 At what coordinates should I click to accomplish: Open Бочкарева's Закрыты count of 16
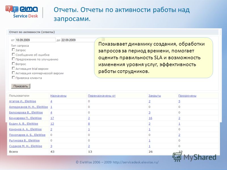click(150, 118)
